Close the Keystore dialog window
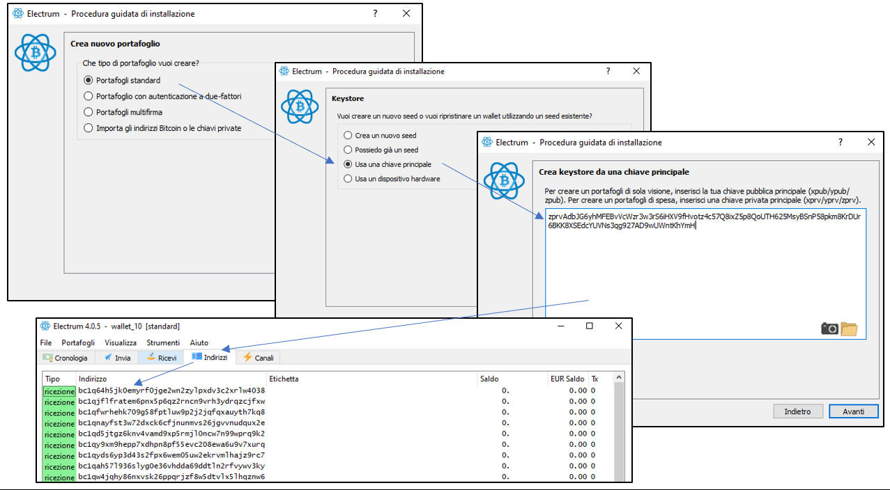 636,71
